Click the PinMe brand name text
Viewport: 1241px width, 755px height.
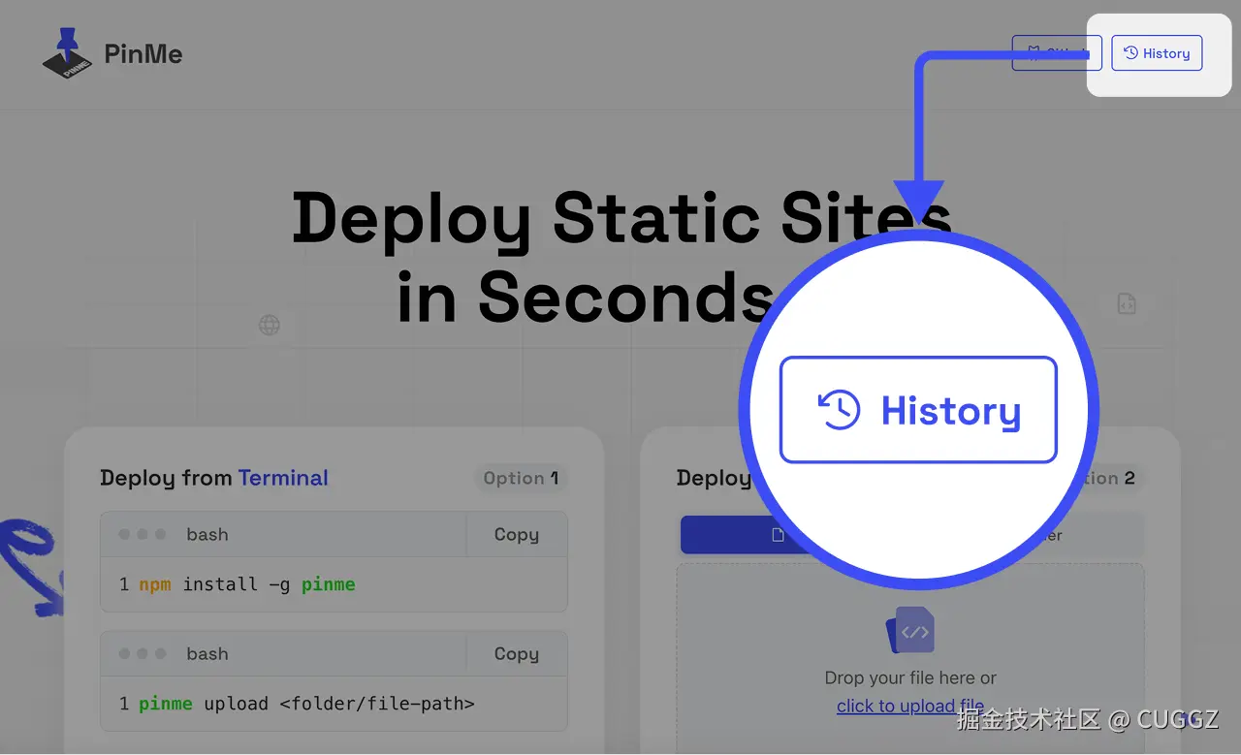(x=143, y=54)
